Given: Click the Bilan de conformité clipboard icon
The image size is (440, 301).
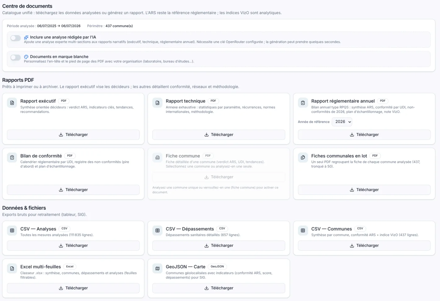Looking at the screenshot, I should [12, 158].
